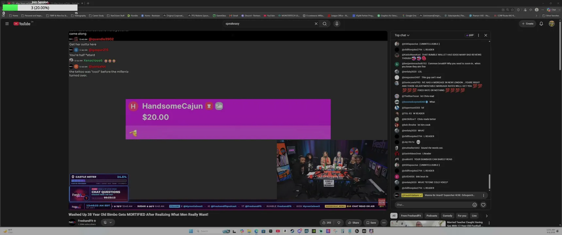Open the Rumble bookmark
Viewport: 562px width, 235px height.
pyautogui.click(x=133, y=16)
